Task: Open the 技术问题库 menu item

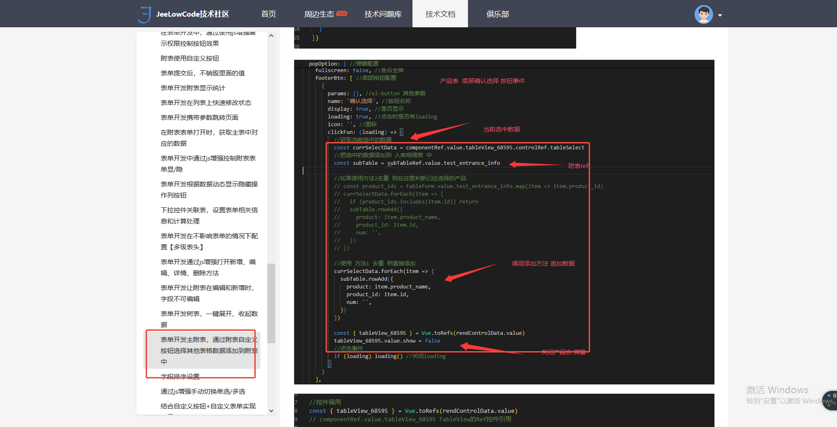Action: (x=383, y=13)
